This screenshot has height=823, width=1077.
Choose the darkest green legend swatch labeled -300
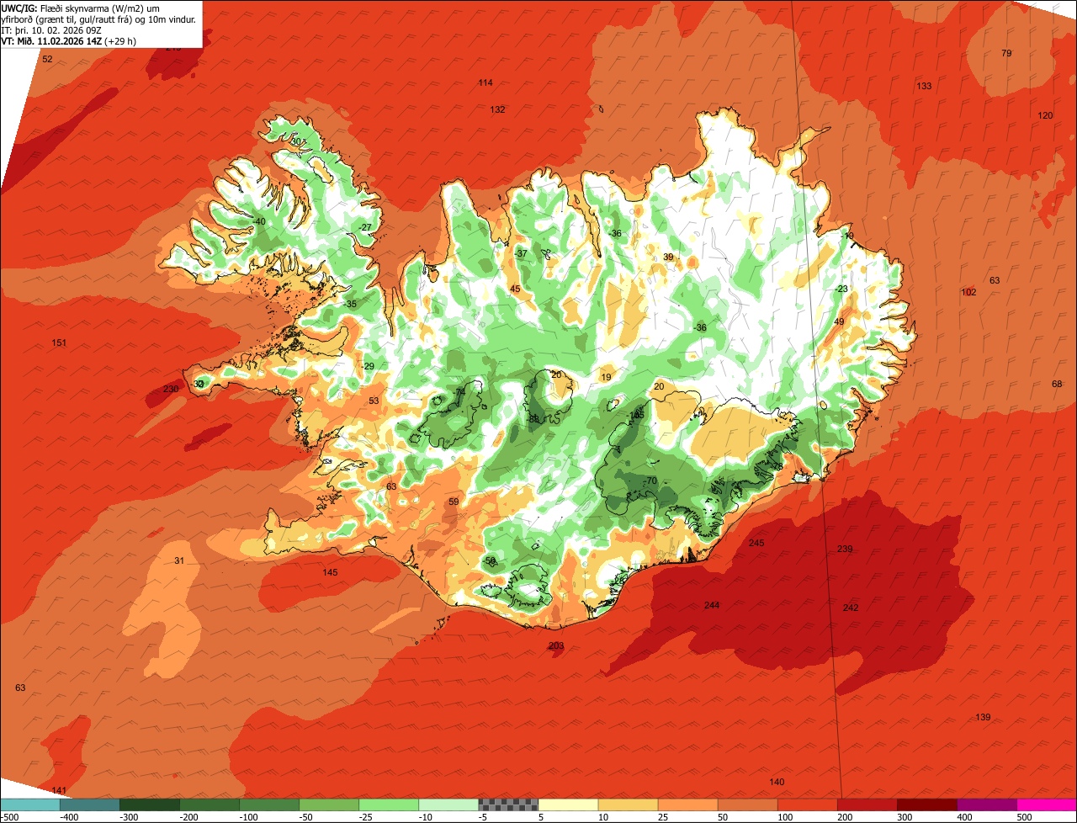(x=149, y=804)
